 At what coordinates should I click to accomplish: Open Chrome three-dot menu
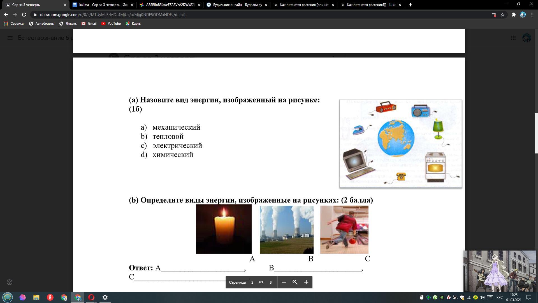(532, 15)
